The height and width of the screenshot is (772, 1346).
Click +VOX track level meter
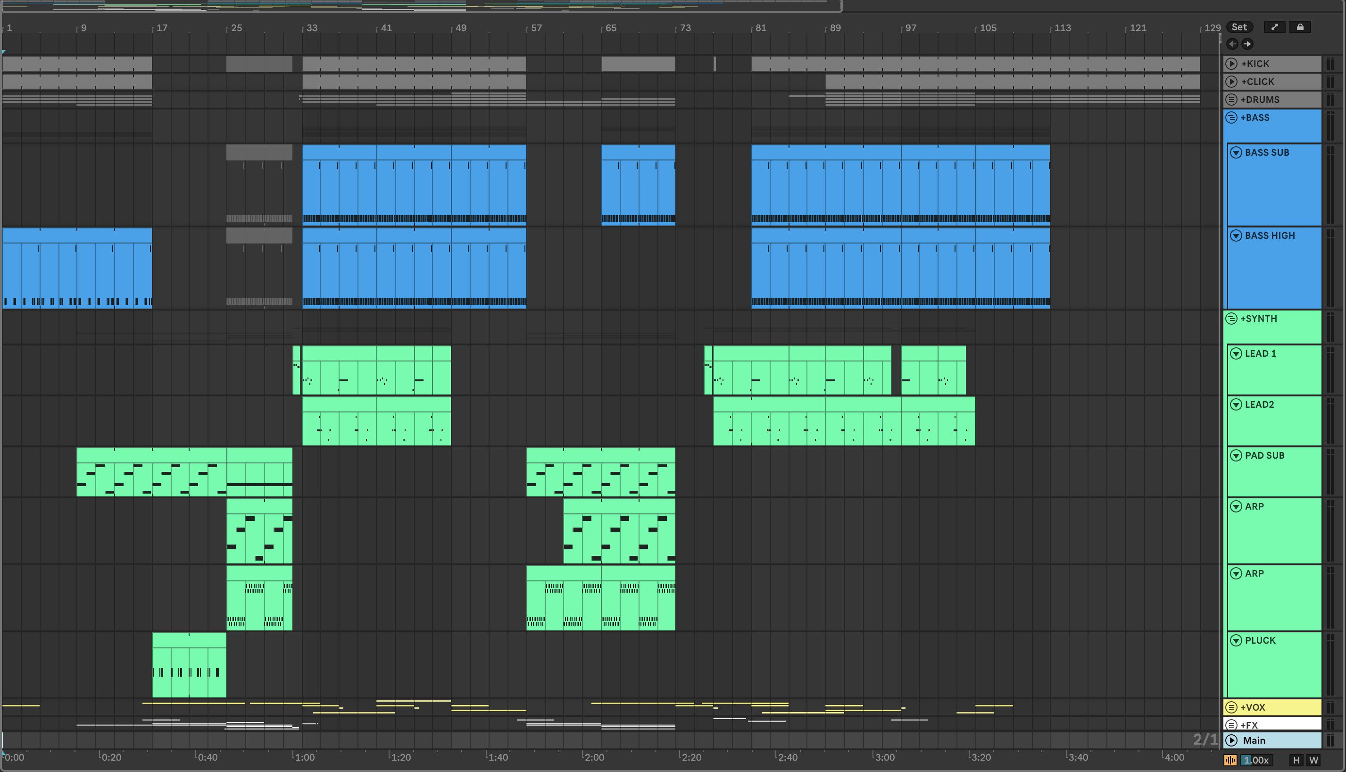[x=1330, y=707]
